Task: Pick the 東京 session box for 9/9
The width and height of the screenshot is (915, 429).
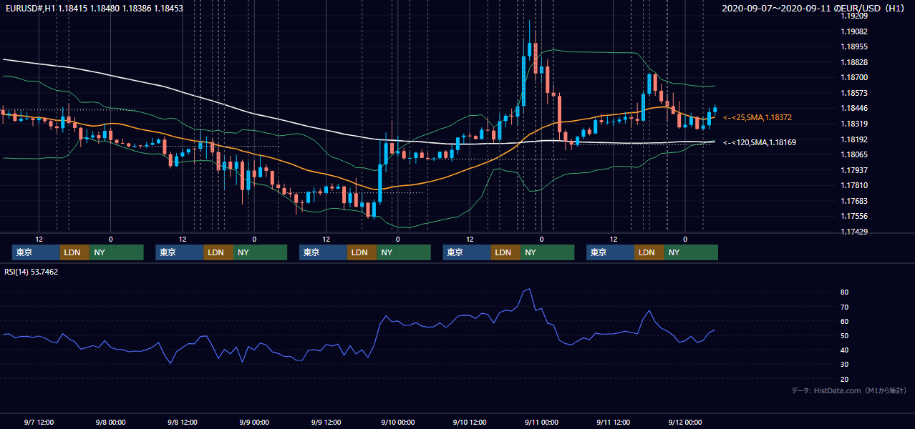Action: (x=323, y=252)
